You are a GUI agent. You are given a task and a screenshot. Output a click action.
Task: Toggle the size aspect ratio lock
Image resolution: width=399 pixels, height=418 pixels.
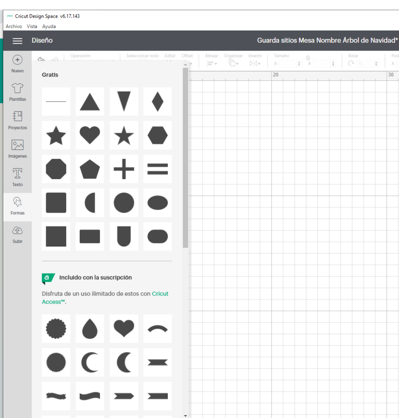(308, 58)
